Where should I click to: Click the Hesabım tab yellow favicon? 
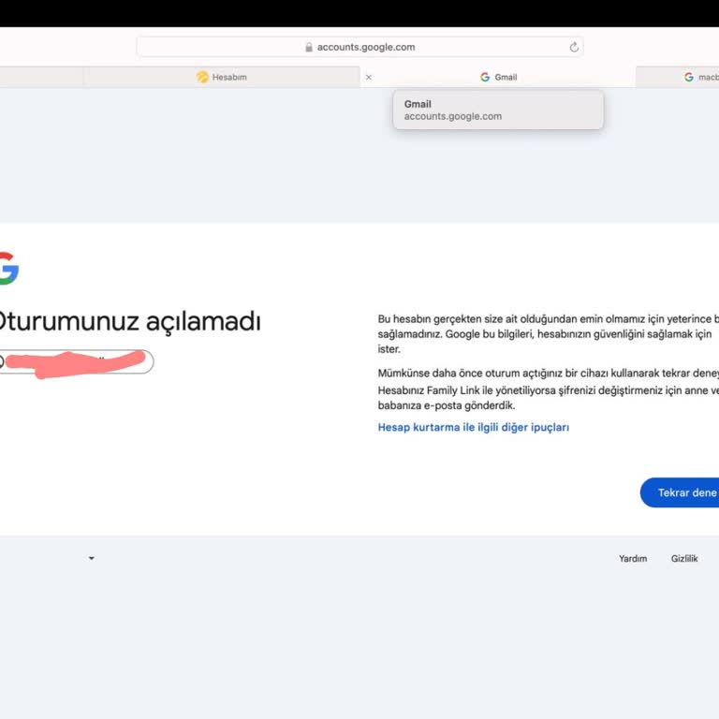202,77
